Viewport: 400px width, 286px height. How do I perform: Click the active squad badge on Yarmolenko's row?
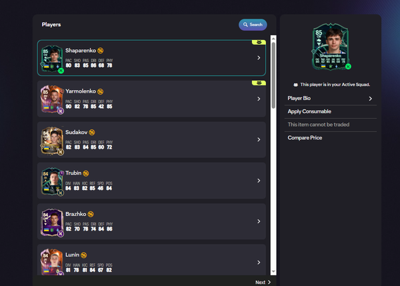257,83
